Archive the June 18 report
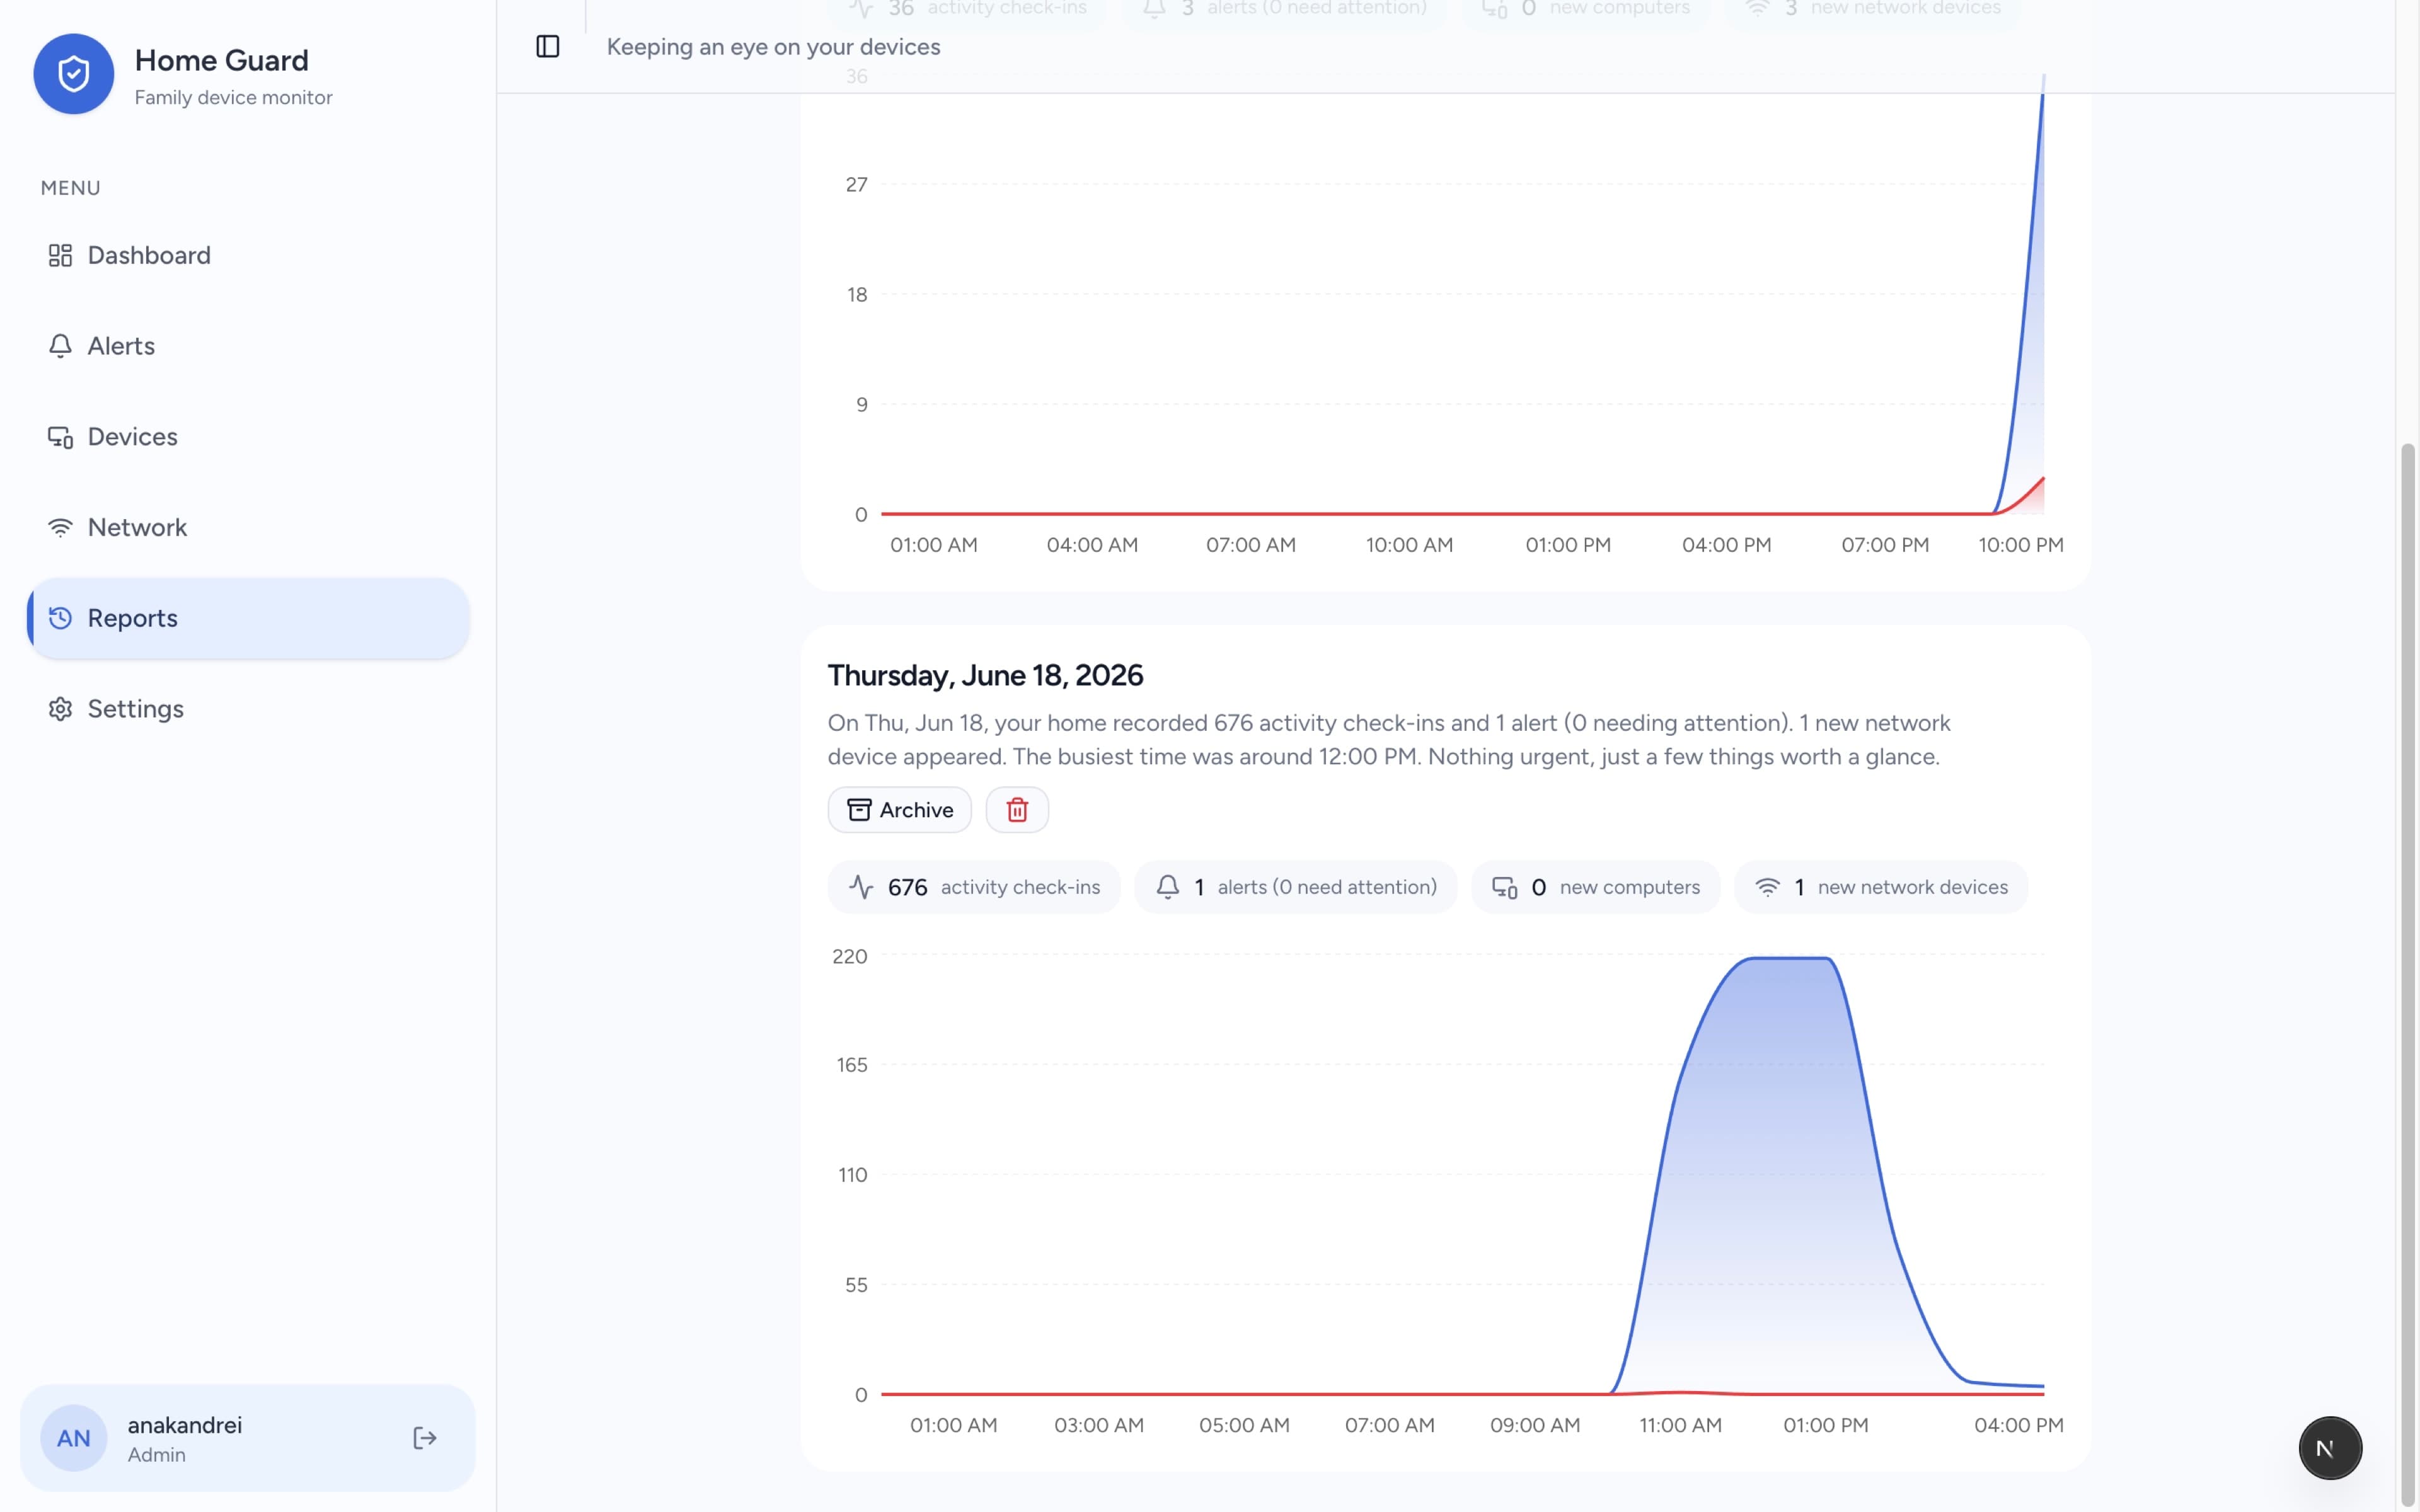This screenshot has height=1512, width=2420. (899, 810)
